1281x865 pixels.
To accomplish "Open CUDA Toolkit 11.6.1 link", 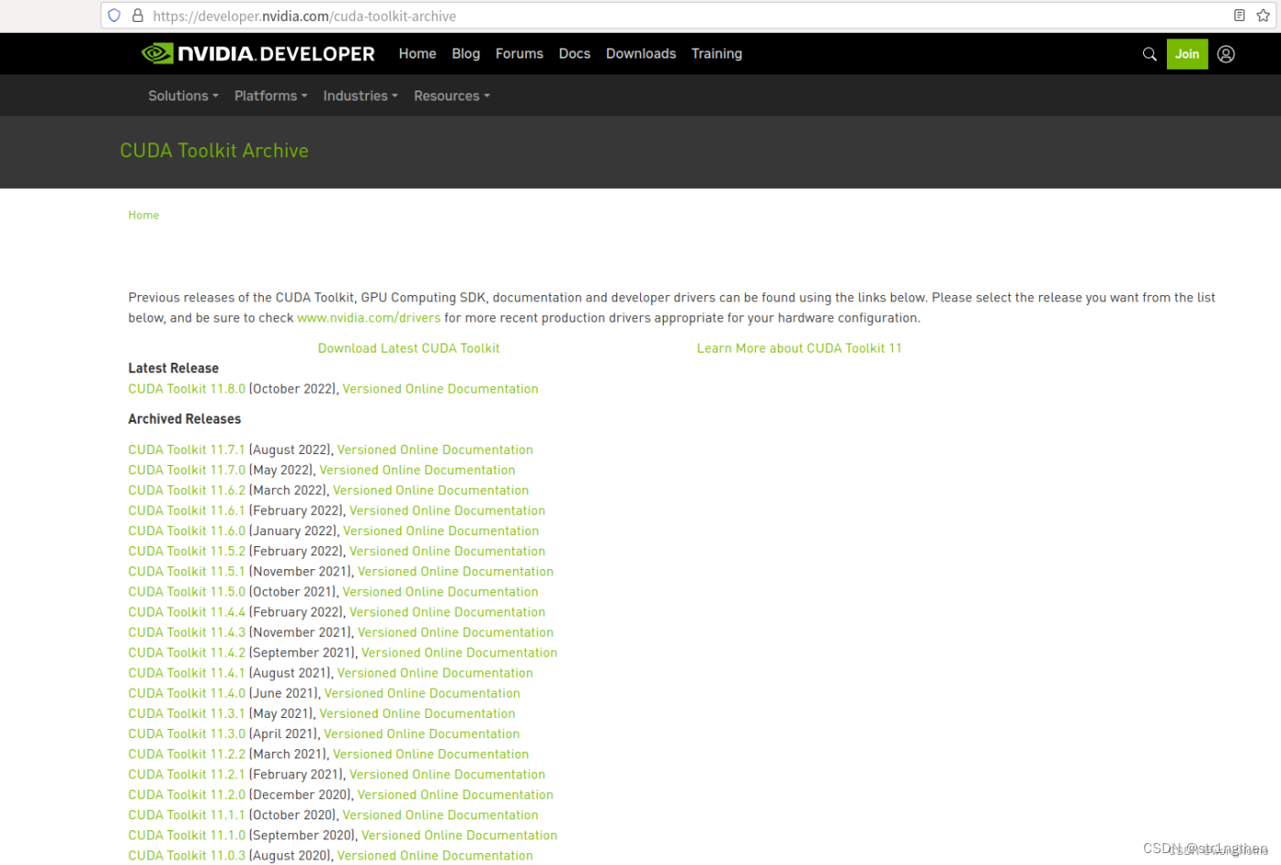I will pyautogui.click(x=187, y=511).
